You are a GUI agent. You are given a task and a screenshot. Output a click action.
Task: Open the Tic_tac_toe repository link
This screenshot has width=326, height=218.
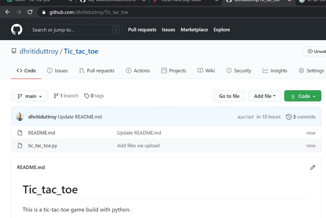pyautogui.click(x=81, y=51)
